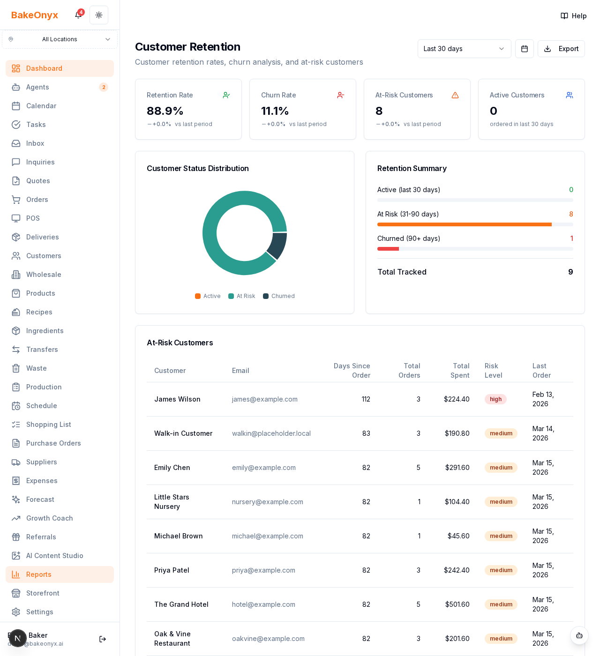Click Priya Patel medium risk badge

pos(501,570)
